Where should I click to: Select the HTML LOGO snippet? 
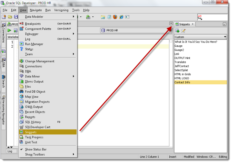[x=200, y=78]
